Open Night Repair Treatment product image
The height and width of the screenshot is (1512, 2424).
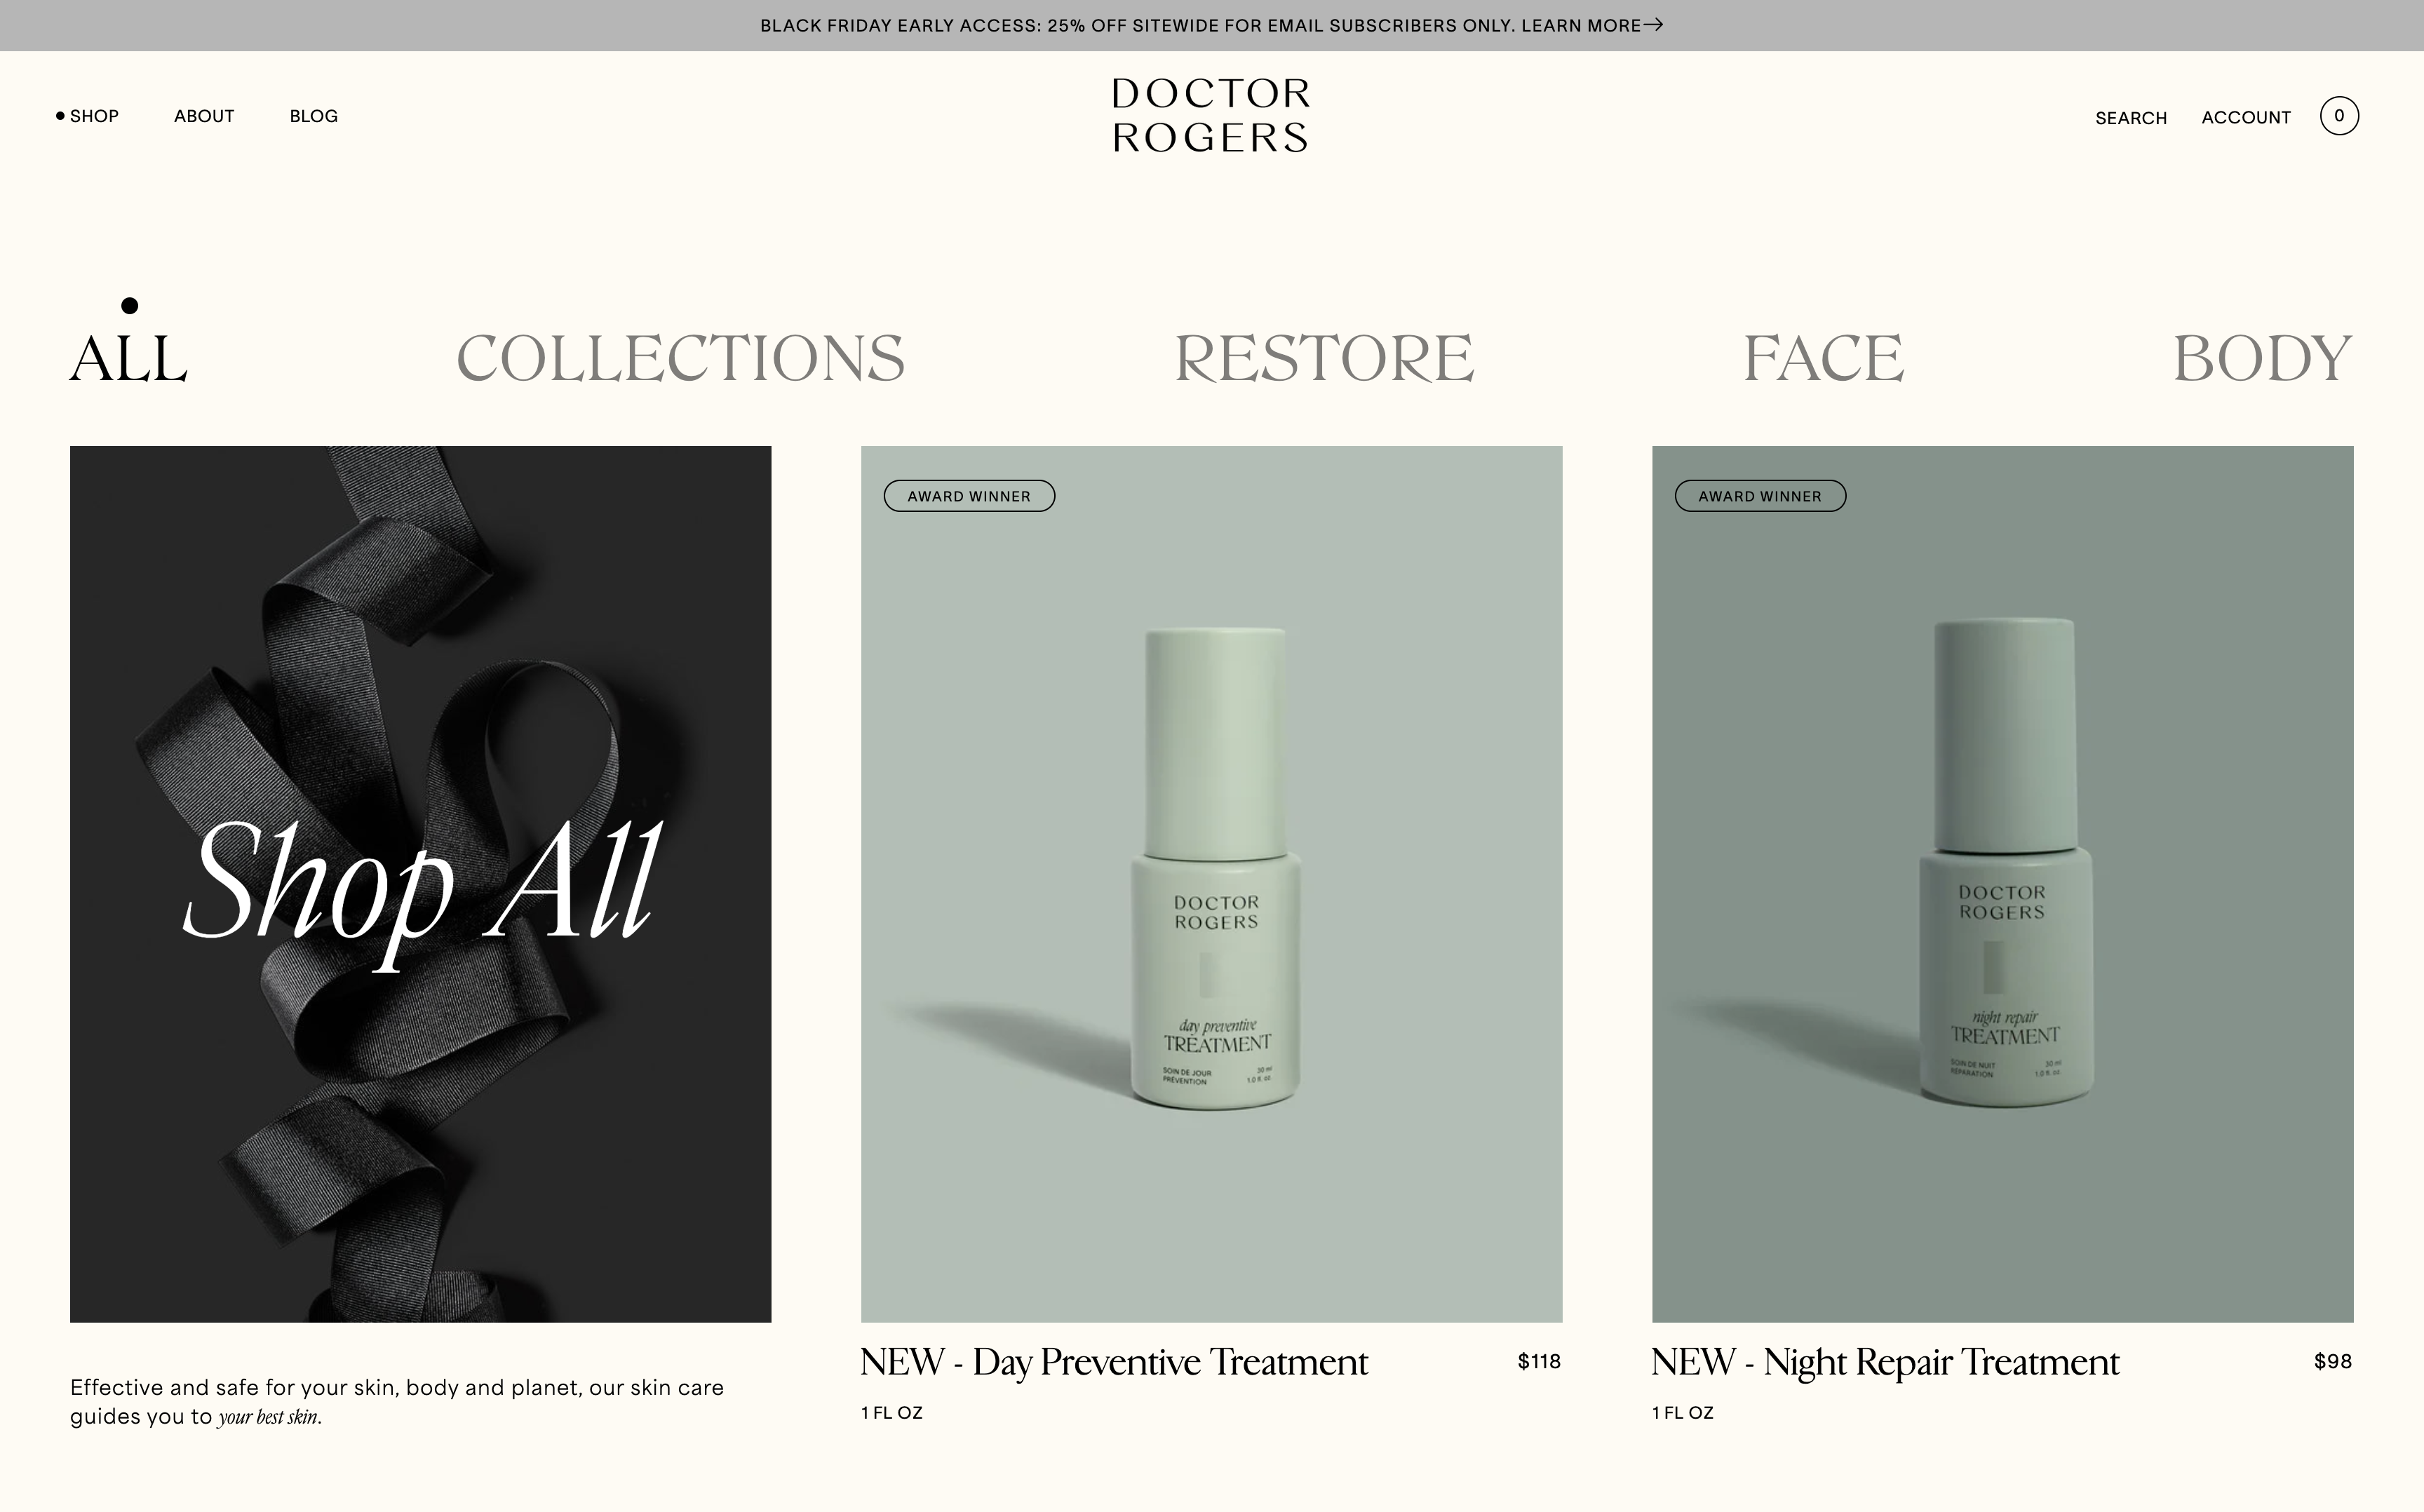point(2002,884)
